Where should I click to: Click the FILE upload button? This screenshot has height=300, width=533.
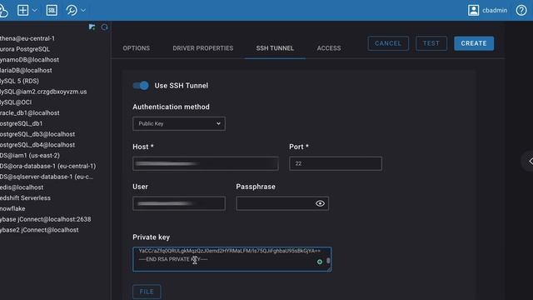pyautogui.click(x=147, y=292)
